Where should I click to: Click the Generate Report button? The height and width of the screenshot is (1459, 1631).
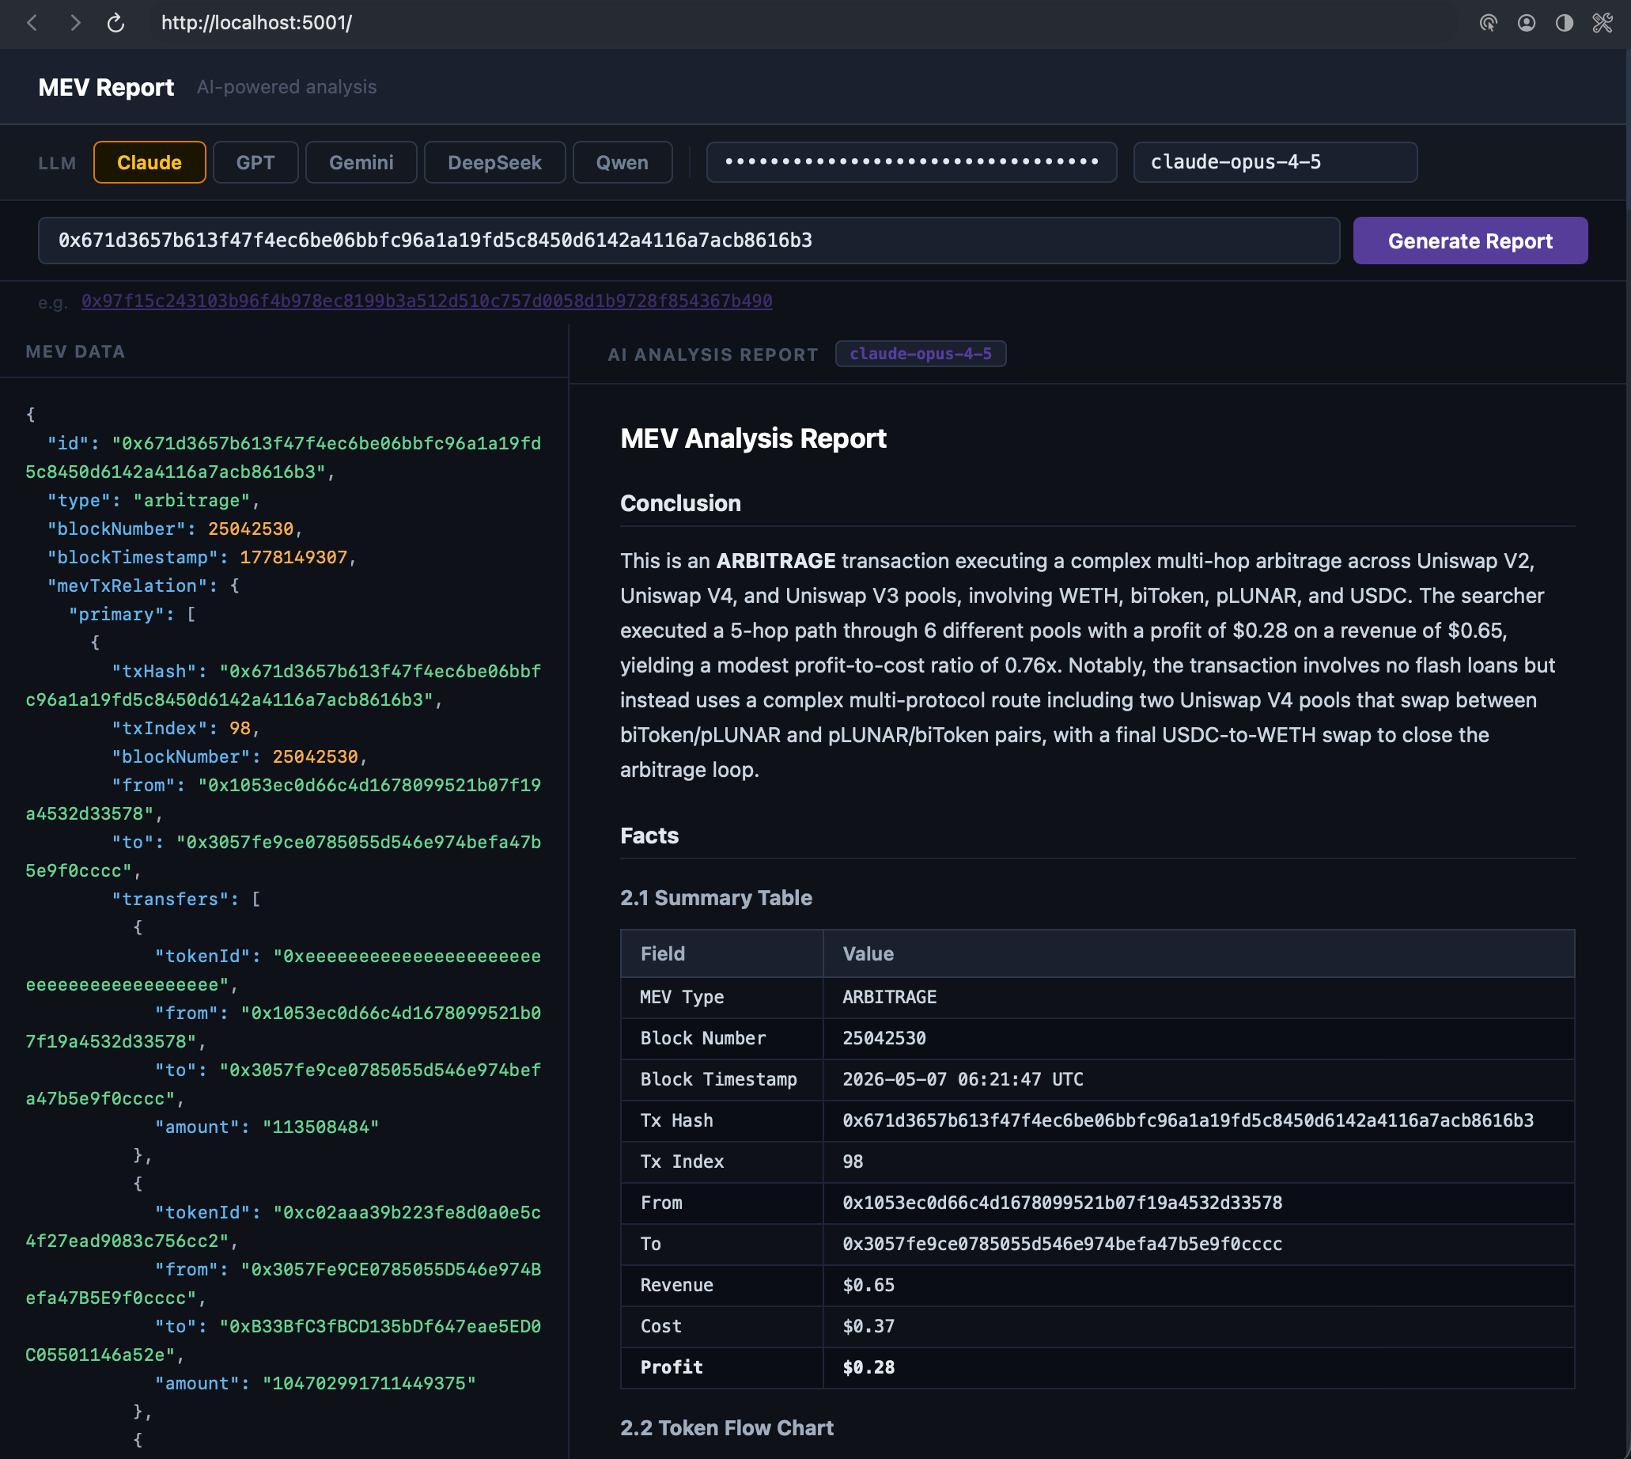click(x=1470, y=241)
